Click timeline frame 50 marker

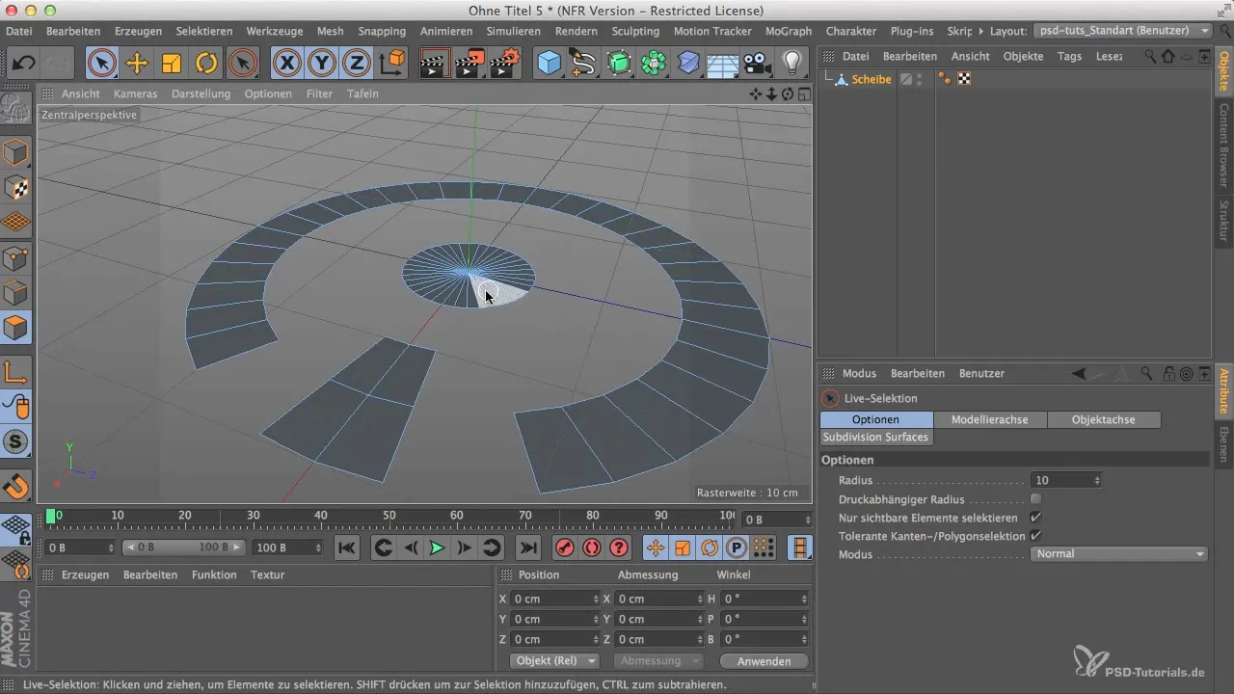point(389,518)
